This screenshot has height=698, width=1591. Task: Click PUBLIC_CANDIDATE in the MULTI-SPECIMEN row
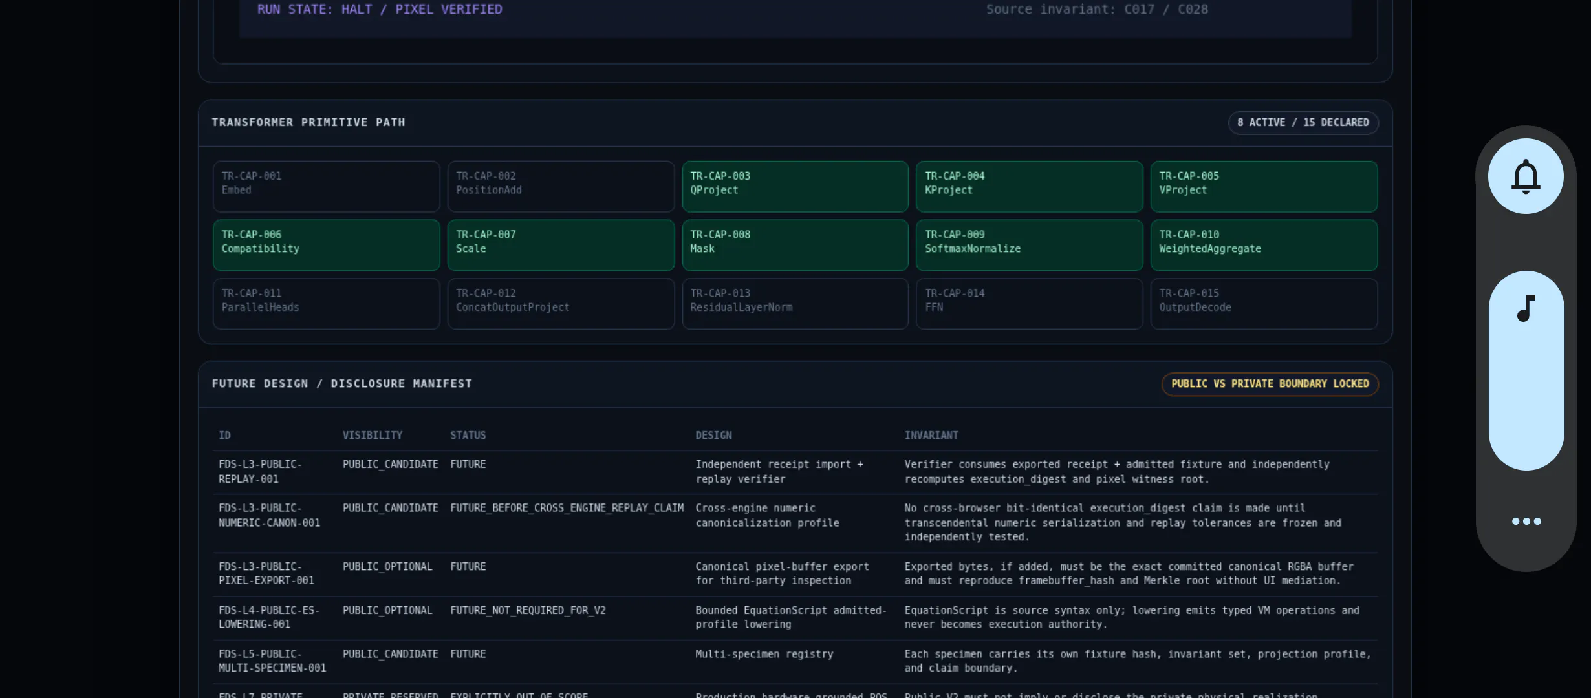[x=391, y=654]
